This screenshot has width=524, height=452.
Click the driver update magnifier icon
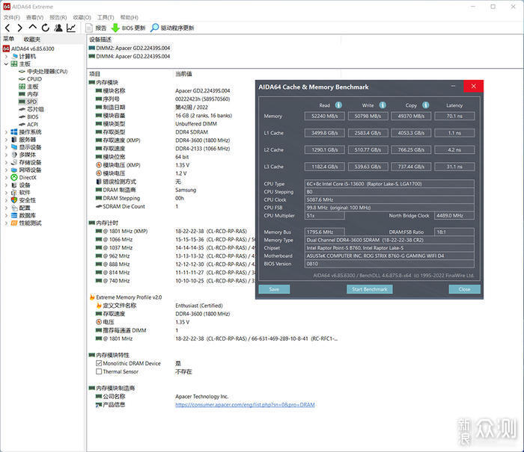click(154, 28)
